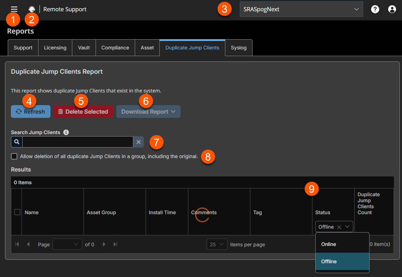Click the Remote Support headset logo

pos(32,9)
